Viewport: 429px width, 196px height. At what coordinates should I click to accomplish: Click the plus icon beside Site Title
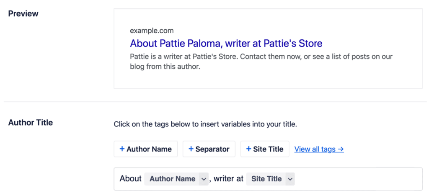click(x=248, y=149)
